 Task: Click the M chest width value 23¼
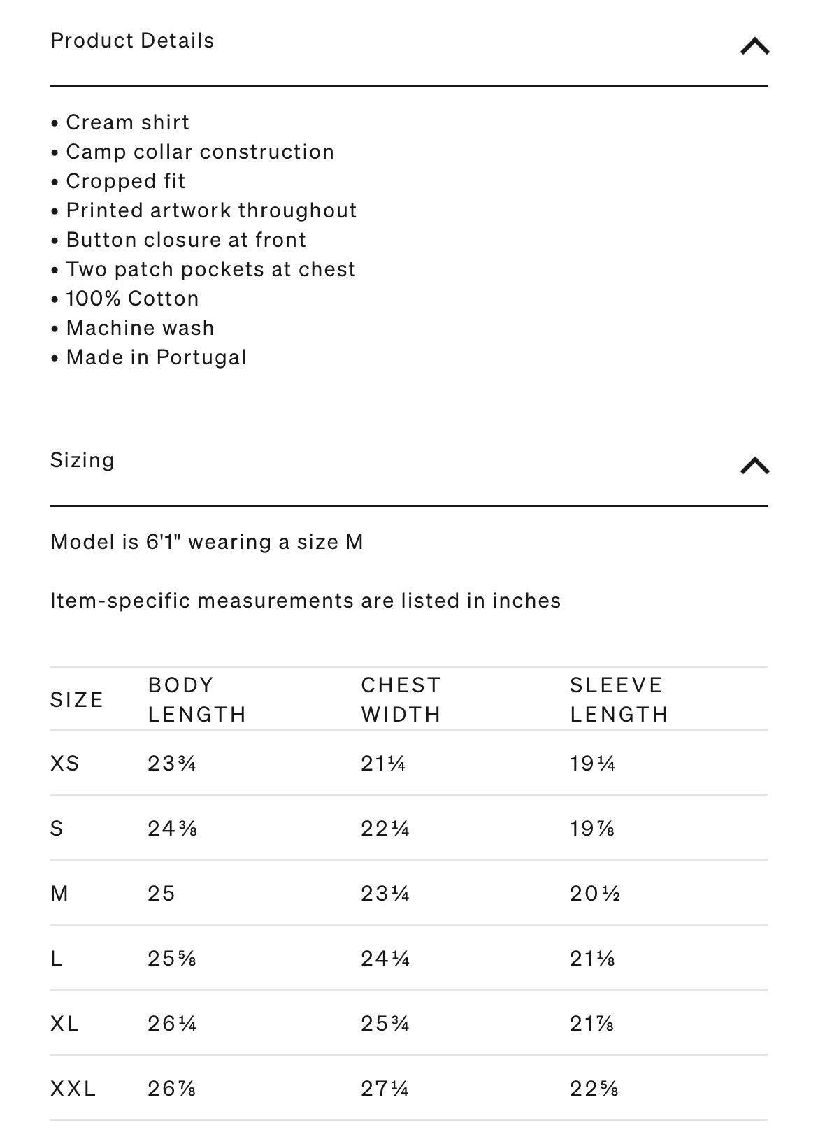tap(385, 893)
